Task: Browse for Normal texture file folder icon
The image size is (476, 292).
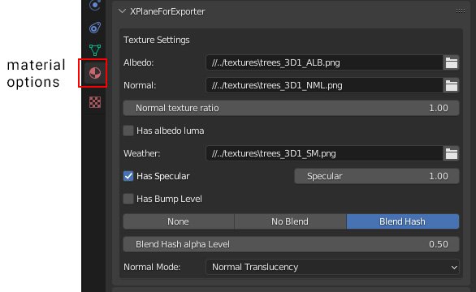Action: click(x=452, y=85)
